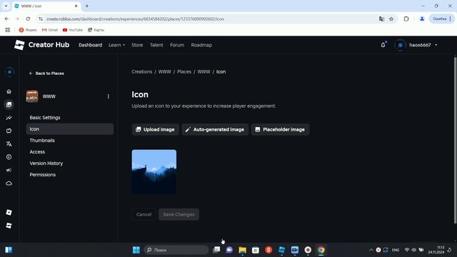Viewport: 457px width, 257px height.
Task: Click the Yandex browser taskbar icon
Action: tap(268, 250)
